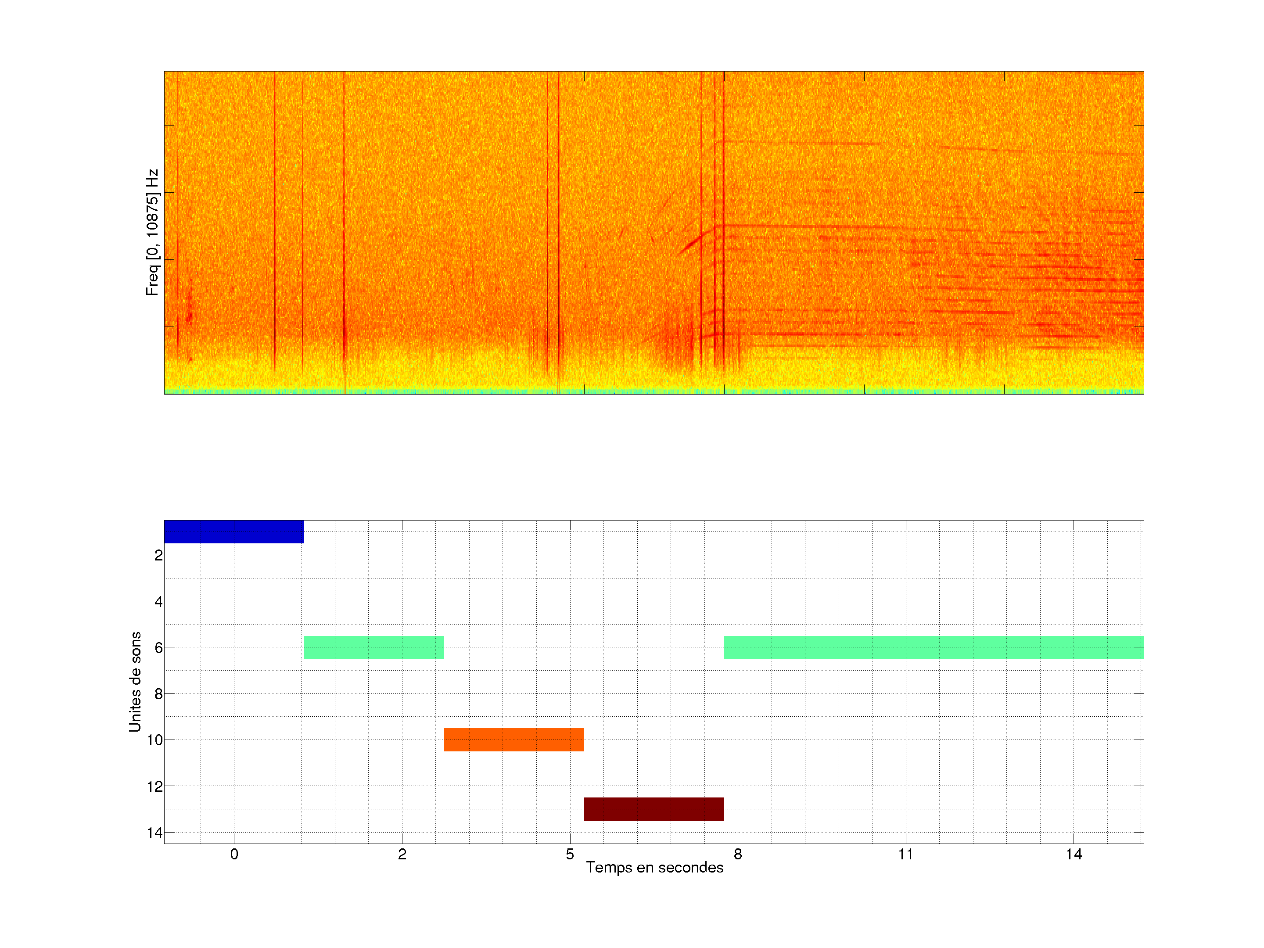Click x-axis tick label 11
Viewport: 1264px width, 948px height.
(906, 854)
